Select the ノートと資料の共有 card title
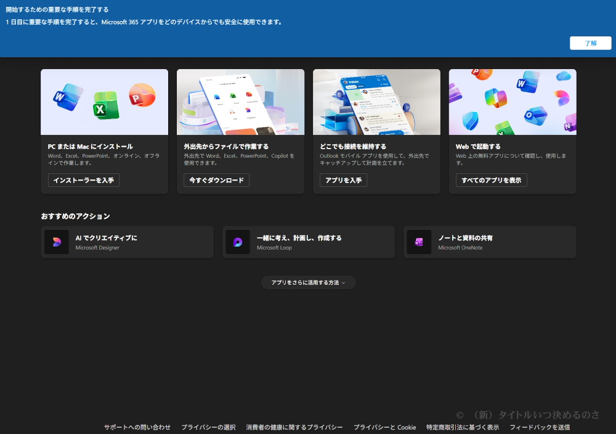 (465, 238)
